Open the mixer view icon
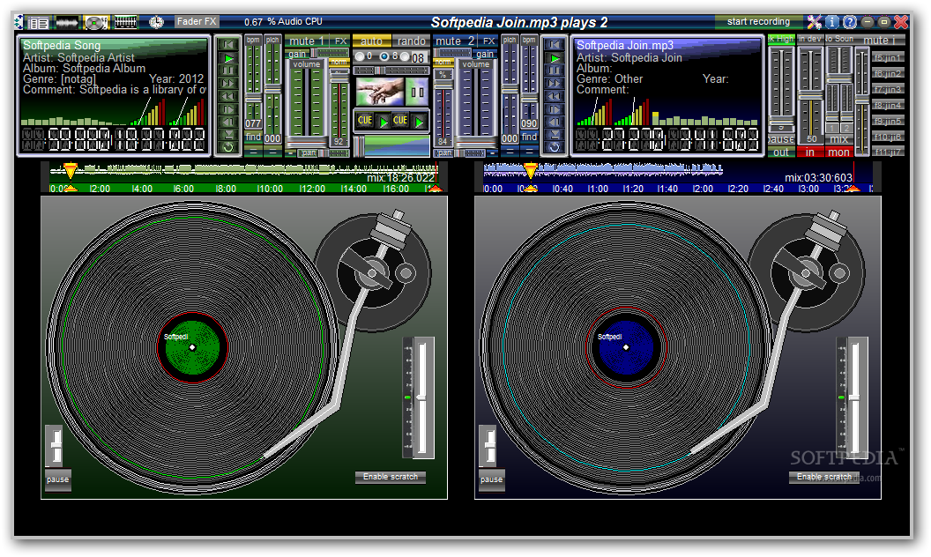 click(x=125, y=23)
